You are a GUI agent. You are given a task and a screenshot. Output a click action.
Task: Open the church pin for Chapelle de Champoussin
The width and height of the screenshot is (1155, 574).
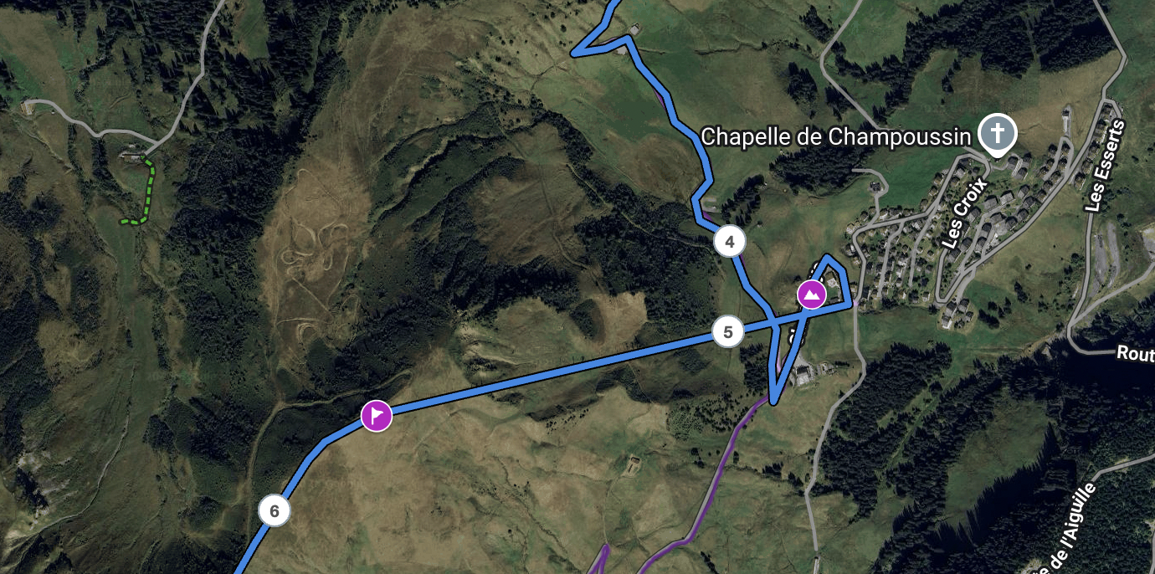[x=998, y=135]
